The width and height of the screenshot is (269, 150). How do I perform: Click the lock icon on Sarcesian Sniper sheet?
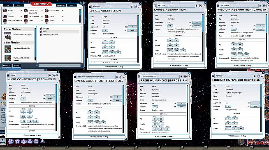click(181, 76)
